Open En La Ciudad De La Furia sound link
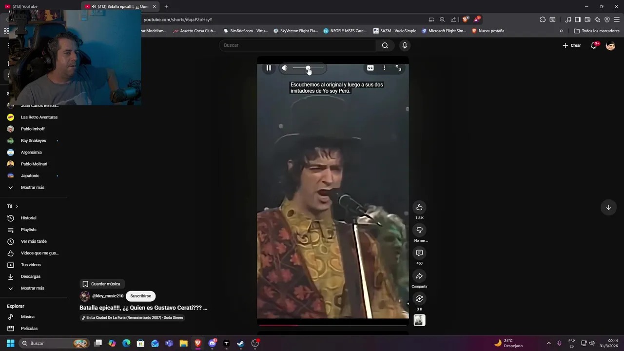Image resolution: width=624 pixels, height=351 pixels. pos(133,318)
